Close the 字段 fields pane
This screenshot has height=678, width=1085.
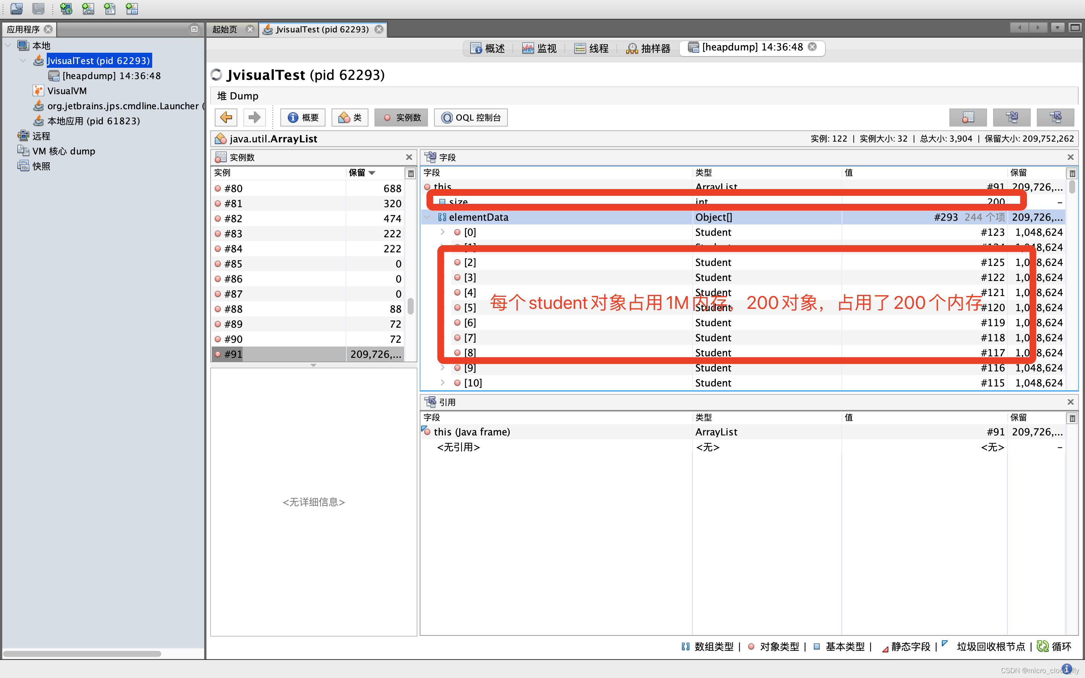pos(1071,157)
